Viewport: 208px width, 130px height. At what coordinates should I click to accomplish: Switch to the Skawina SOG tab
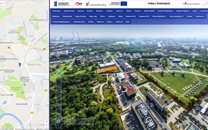coord(144,16)
